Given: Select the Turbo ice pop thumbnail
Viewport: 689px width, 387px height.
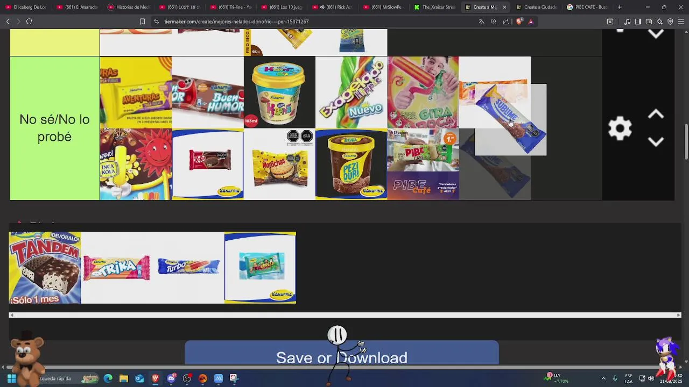Looking at the screenshot, I should [x=188, y=268].
